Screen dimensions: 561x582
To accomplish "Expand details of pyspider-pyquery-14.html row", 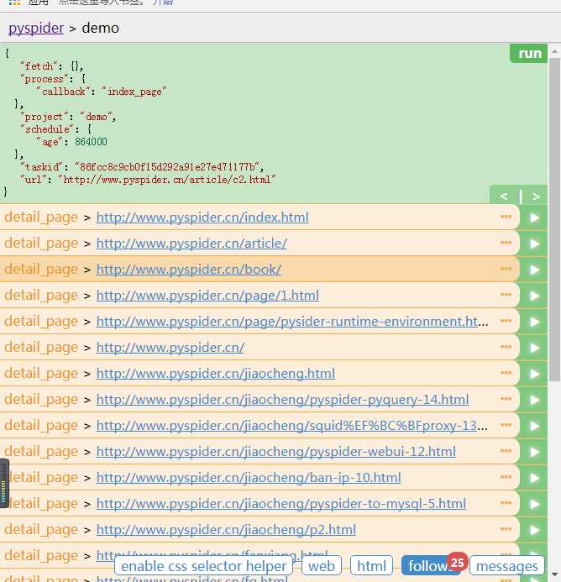I will 506,398.
